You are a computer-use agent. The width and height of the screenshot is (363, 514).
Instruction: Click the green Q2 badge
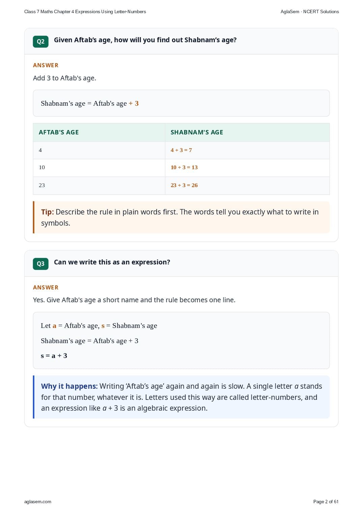[40, 42]
